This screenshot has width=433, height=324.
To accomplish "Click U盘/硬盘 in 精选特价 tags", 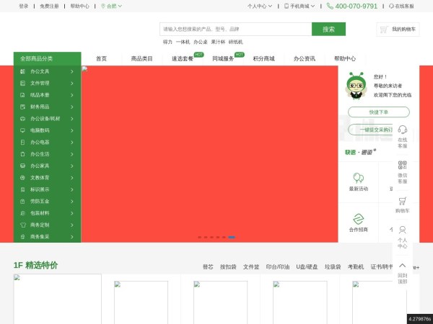I will [307, 267].
